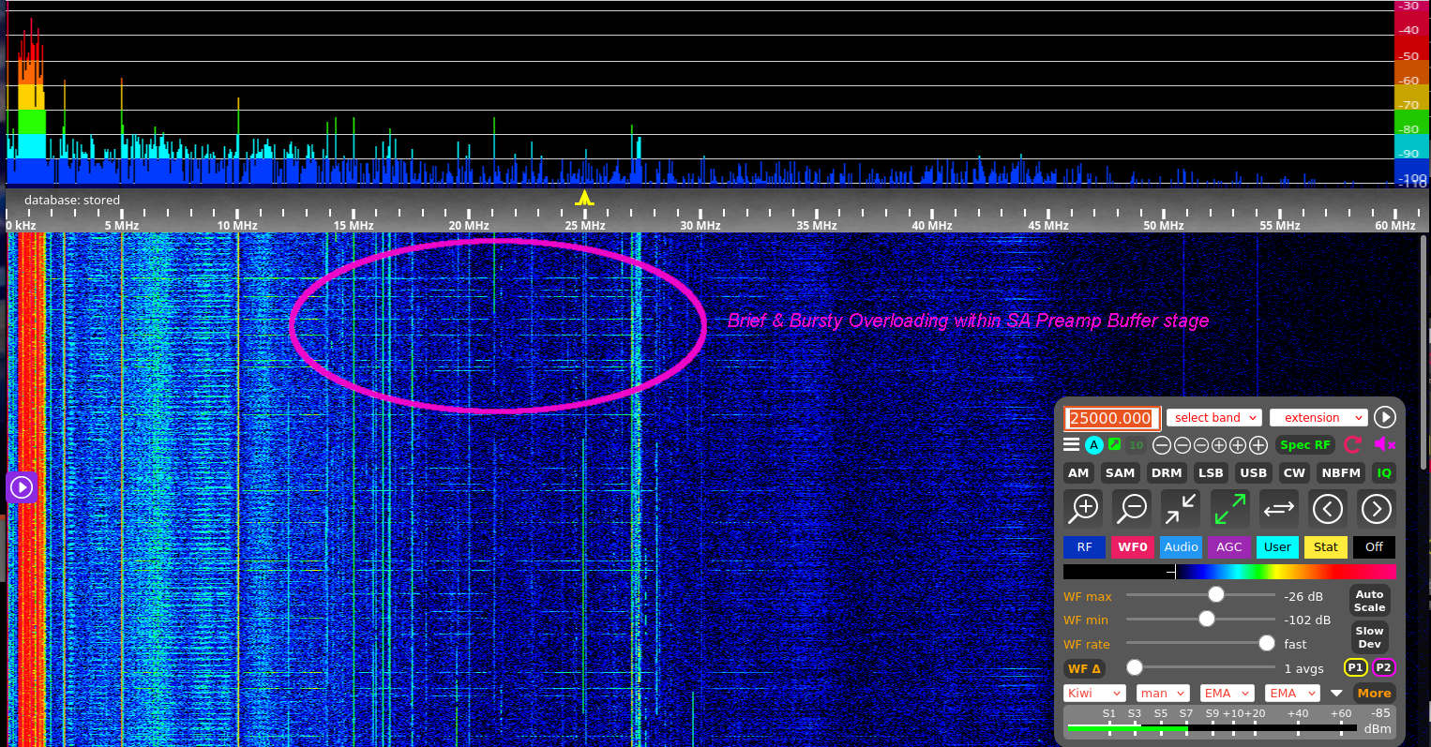
Task: Click the green arrow link icon
Action: (1114, 445)
